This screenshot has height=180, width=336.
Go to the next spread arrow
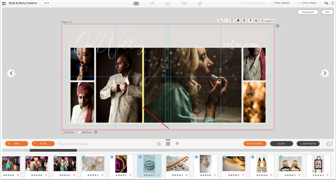pyautogui.click(x=325, y=73)
